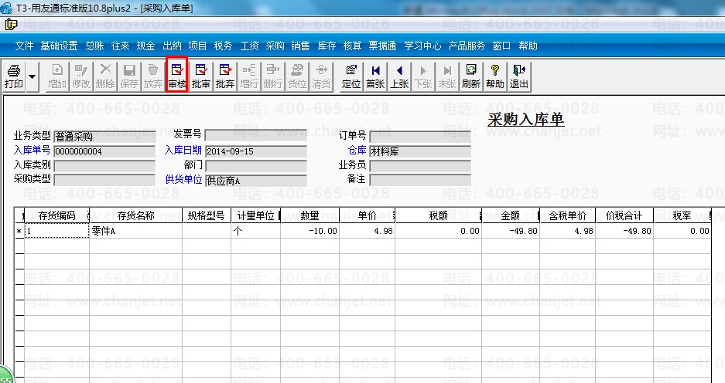The width and height of the screenshot is (725, 383).
Task: Click the 数量 column header
Action: 309,215
